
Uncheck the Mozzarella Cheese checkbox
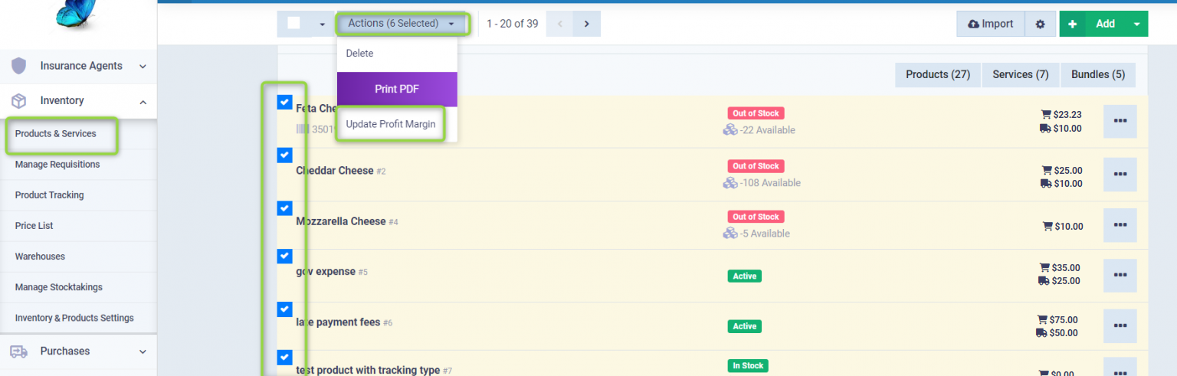click(x=285, y=208)
